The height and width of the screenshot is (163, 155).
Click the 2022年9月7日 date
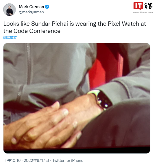point(36,160)
